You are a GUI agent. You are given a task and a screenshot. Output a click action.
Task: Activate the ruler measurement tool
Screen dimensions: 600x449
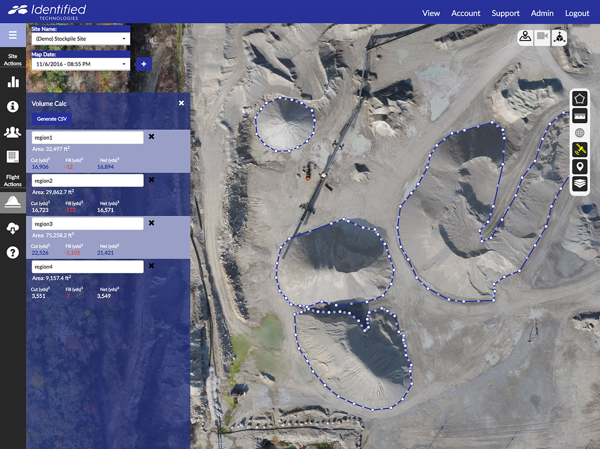pos(579,116)
